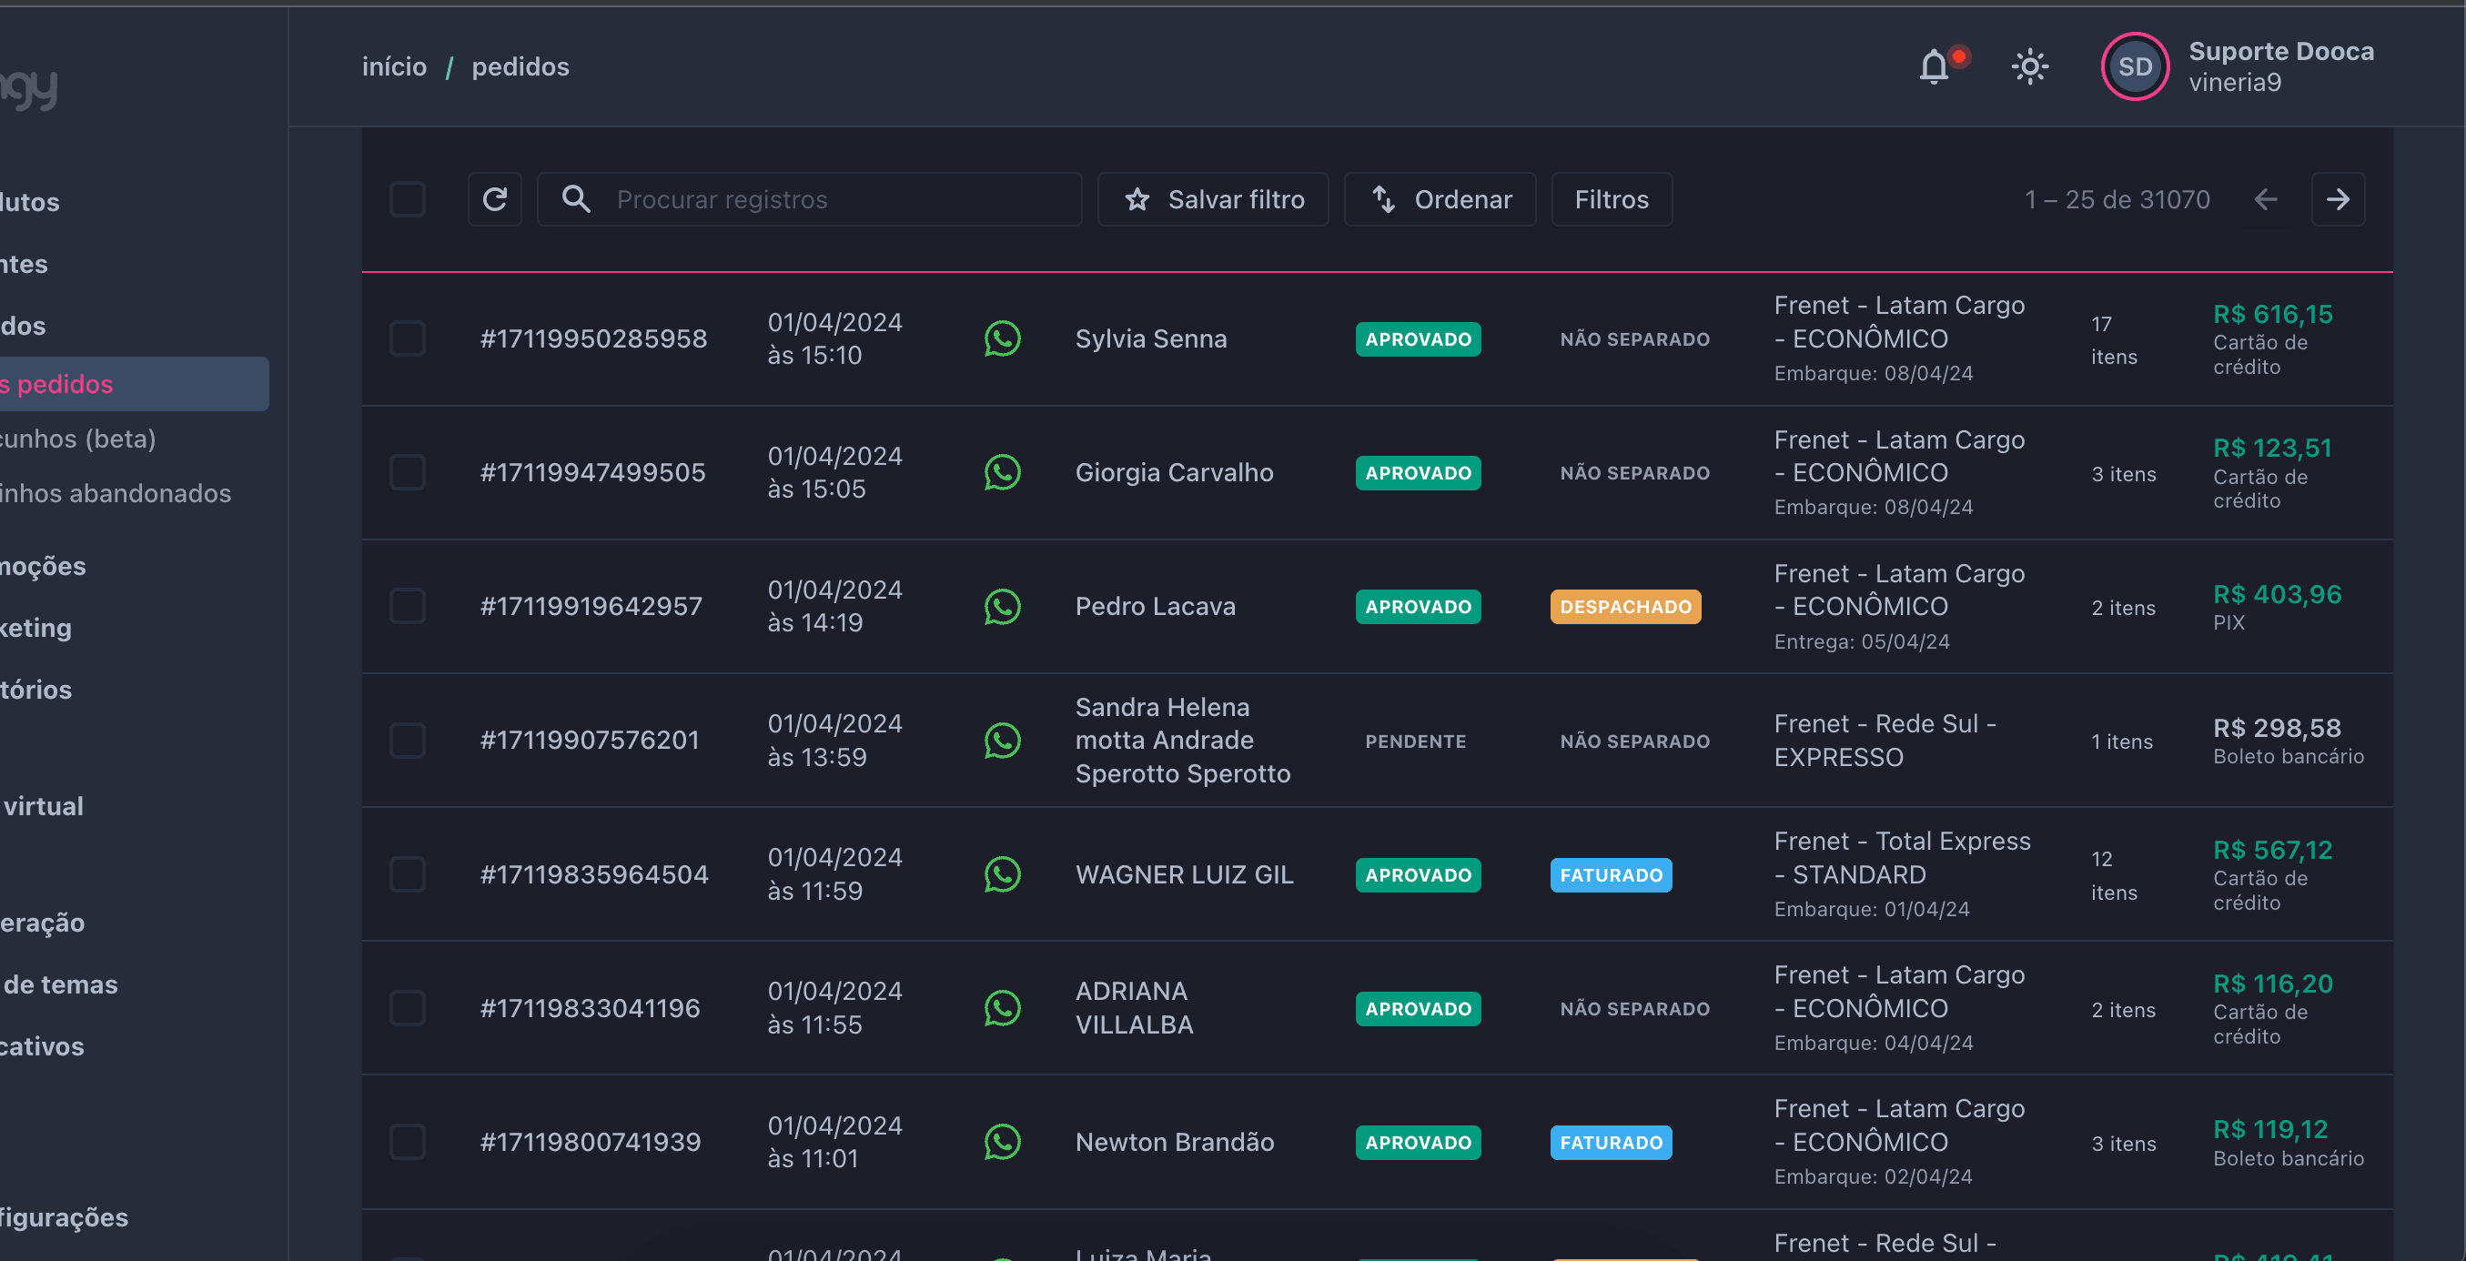Open clientes sidebar section
This screenshot has height=1261, width=2466.
pos(24,264)
